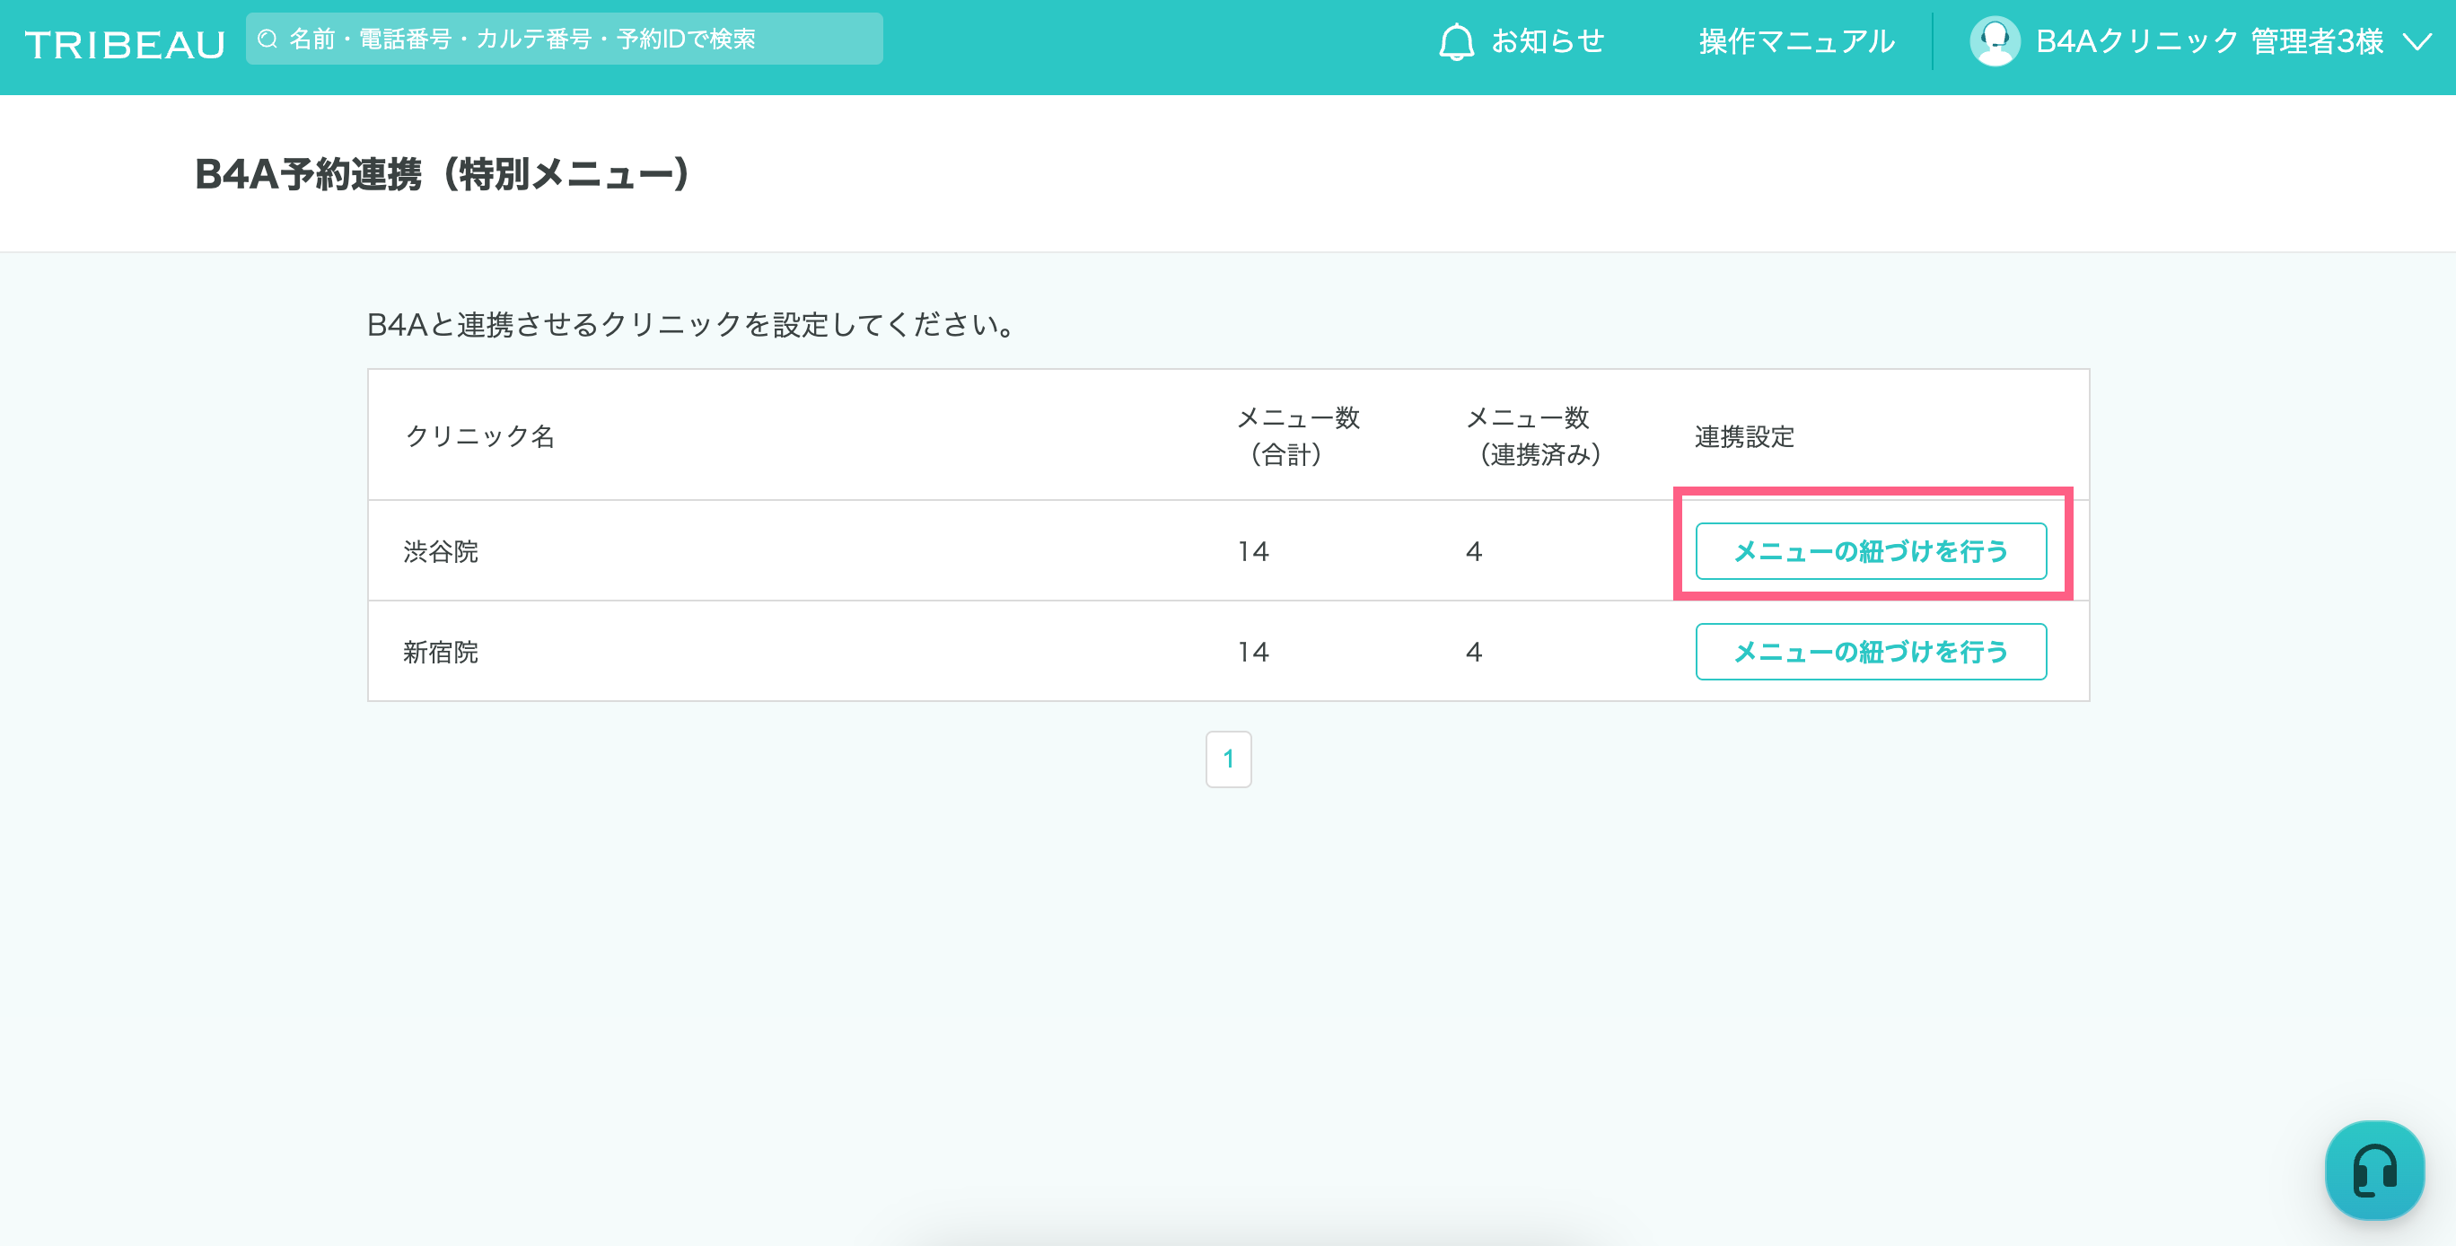Expand the account dropdown chevron

pos(2417,42)
